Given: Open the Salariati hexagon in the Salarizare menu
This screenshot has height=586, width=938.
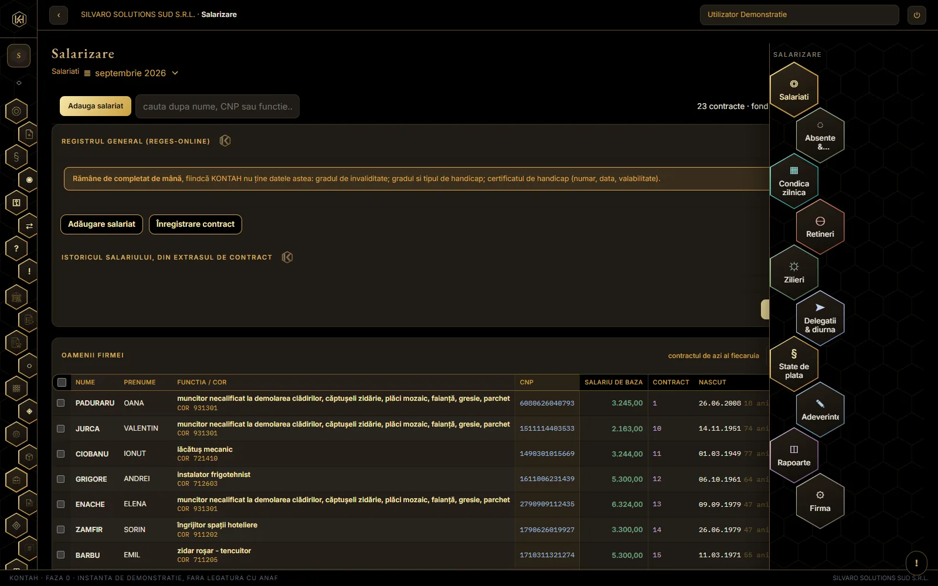Looking at the screenshot, I should pyautogui.click(x=794, y=90).
